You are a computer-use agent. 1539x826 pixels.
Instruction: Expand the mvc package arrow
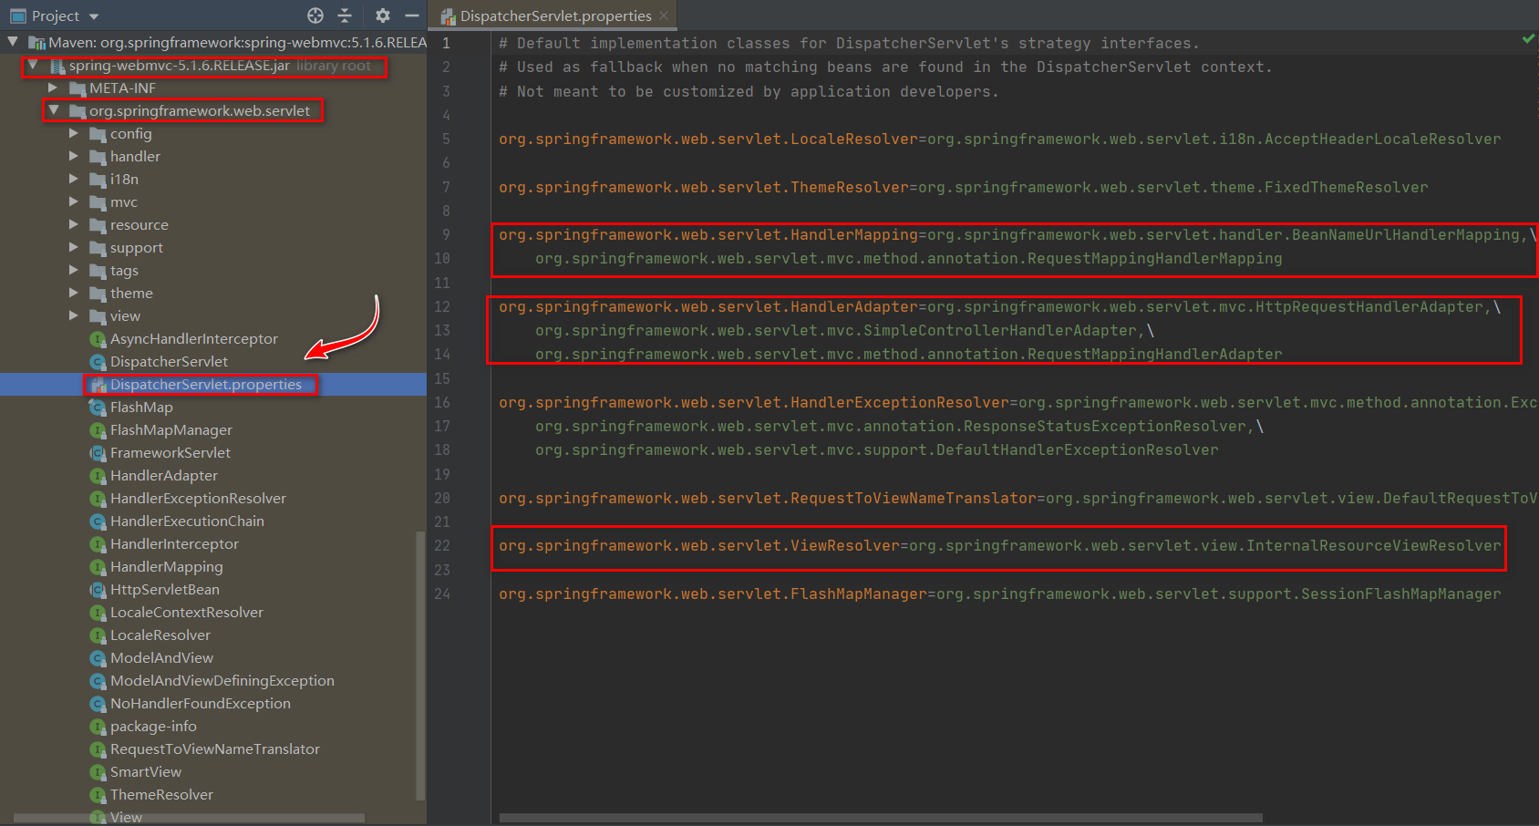pyautogui.click(x=74, y=201)
